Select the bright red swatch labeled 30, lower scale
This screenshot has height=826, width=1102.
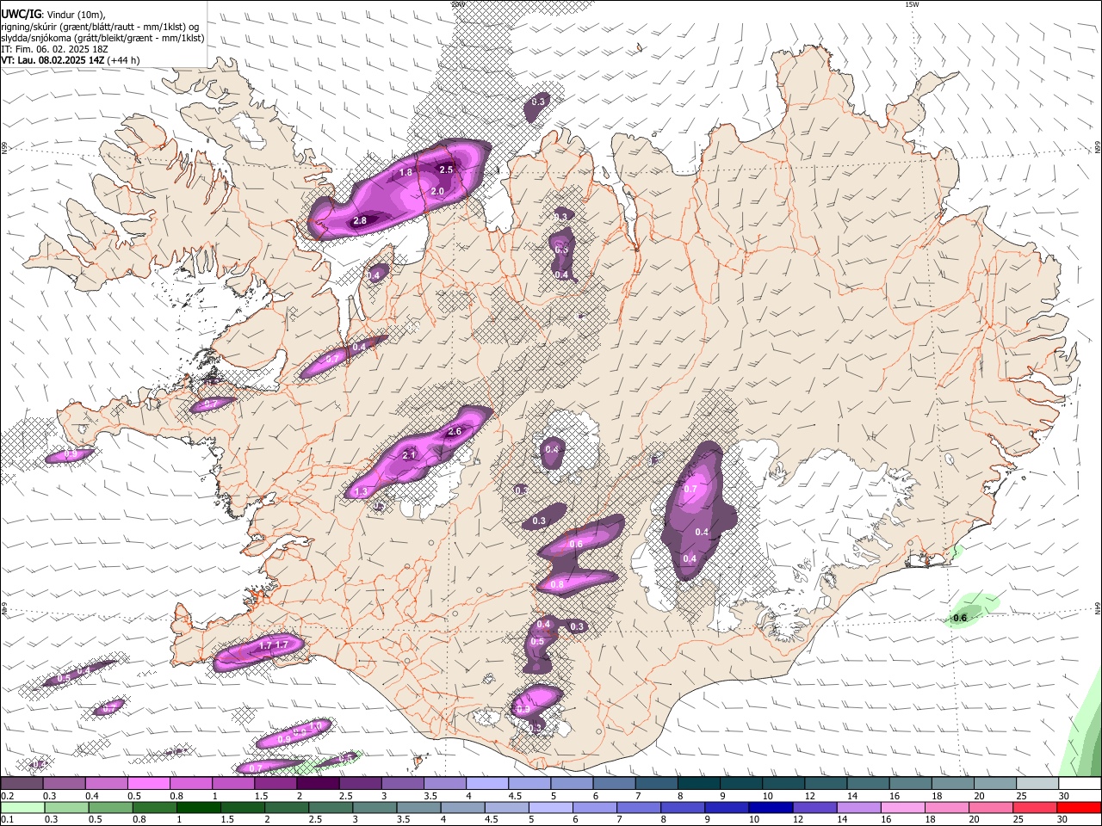click(x=1078, y=807)
